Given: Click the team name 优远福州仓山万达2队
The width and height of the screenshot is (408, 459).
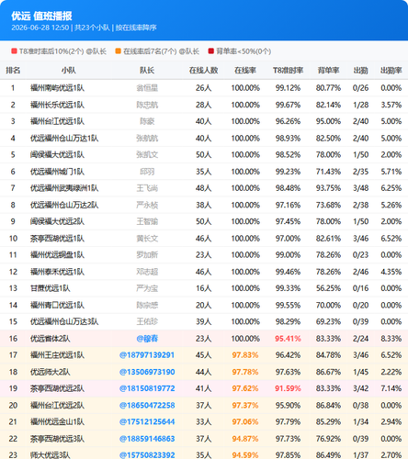Looking at the screenshot, I should (64, 205).
